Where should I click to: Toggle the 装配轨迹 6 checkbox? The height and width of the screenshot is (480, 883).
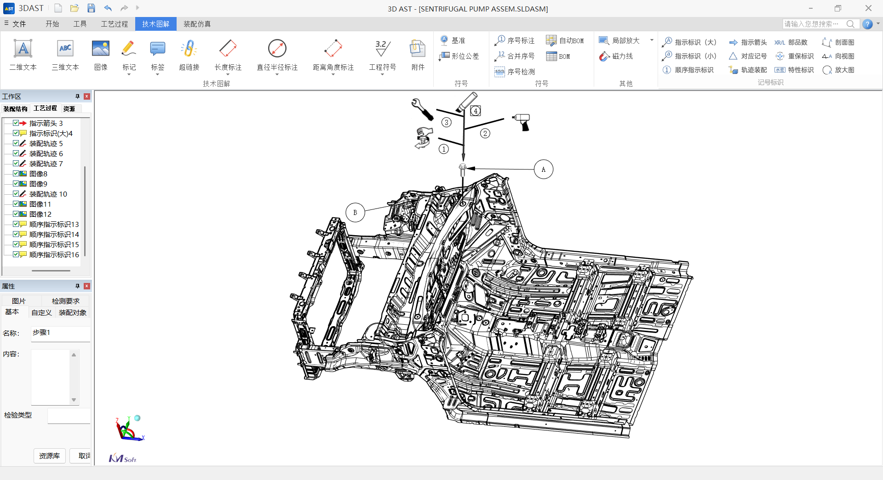(16, 153)
